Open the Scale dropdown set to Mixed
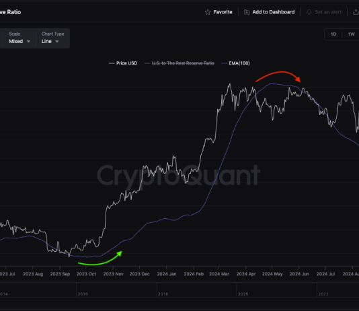 point(19,38)
